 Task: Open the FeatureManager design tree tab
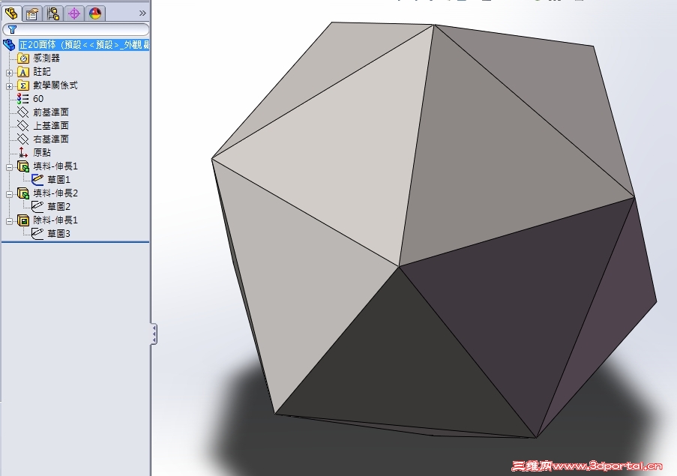tap(11, 13)
